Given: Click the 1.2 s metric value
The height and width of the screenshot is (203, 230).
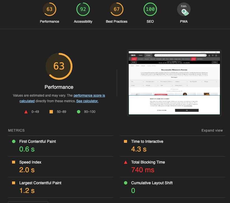Looking at the screenshot, I should [x=27, y=190].
